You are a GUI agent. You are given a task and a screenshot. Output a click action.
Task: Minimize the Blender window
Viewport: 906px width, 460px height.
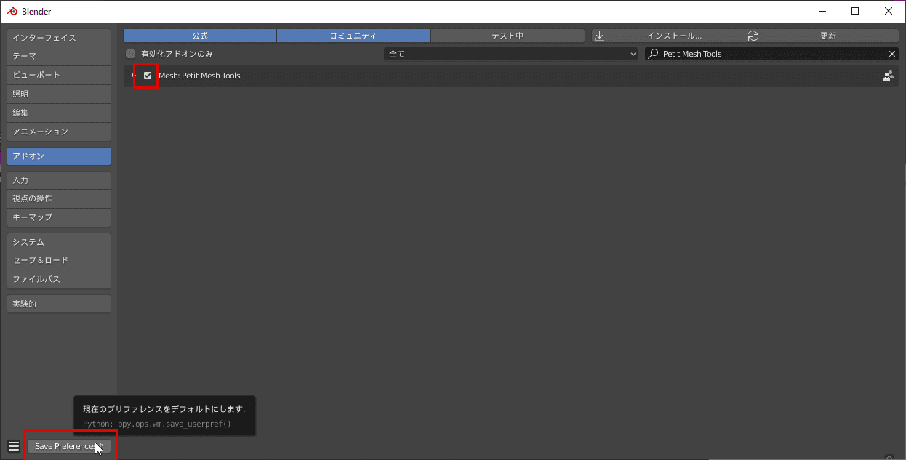(x=822, y=11)
